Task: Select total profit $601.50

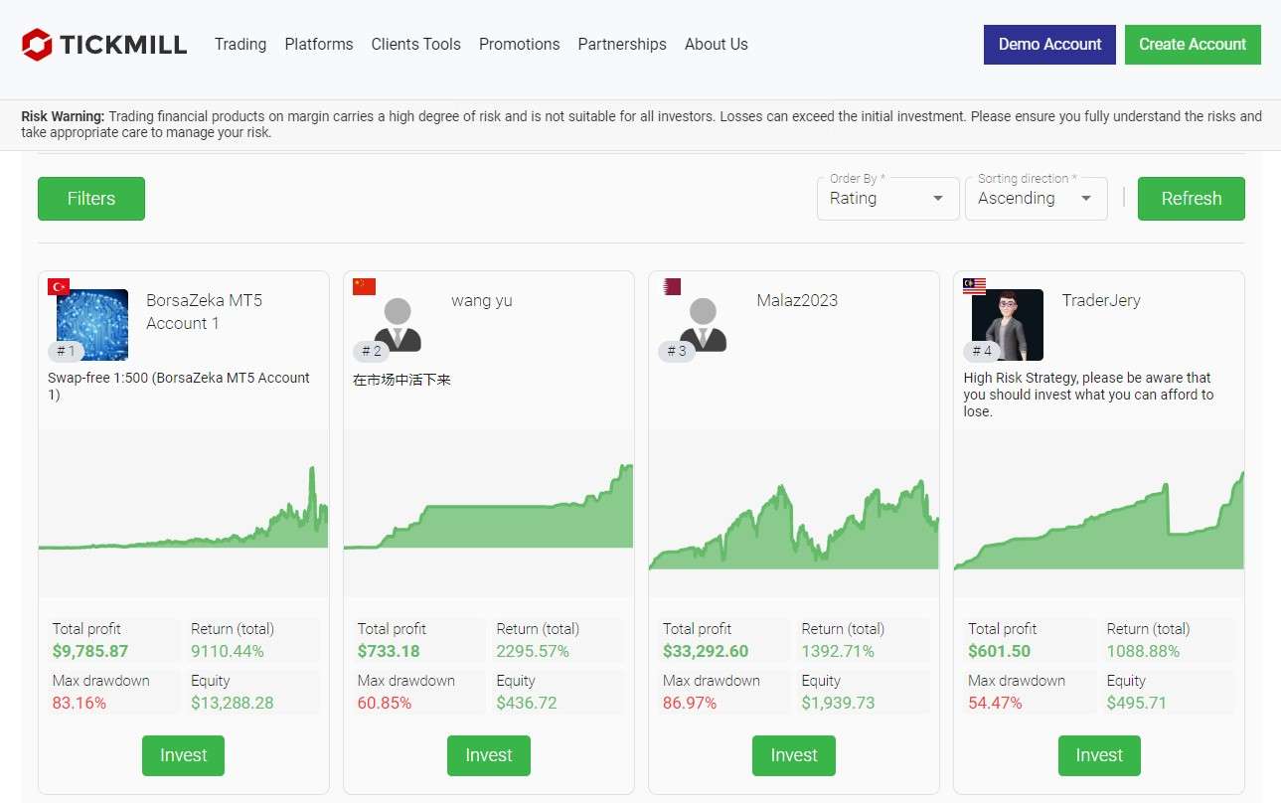Action: click(999, 652)
